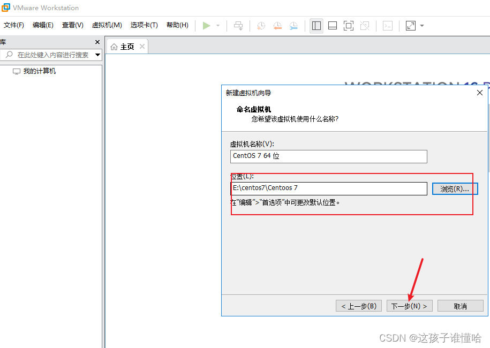The height and width of the screenshot is (348, 490).
Task: Click the magnifier icon in library search
Action: (x=9, y=55)
